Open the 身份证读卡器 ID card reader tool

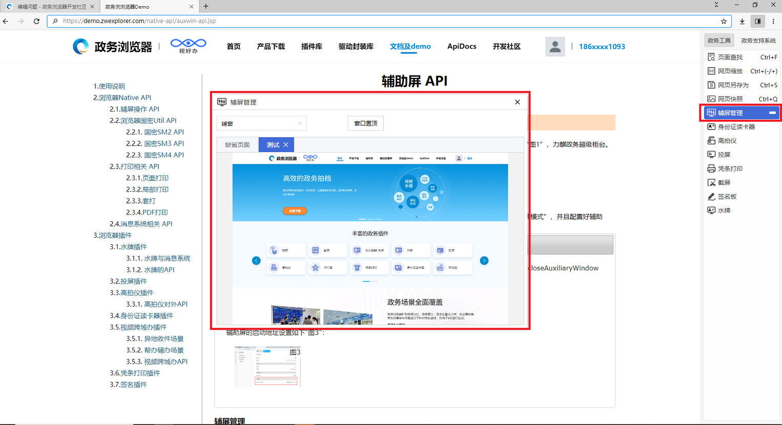[731, 126]
